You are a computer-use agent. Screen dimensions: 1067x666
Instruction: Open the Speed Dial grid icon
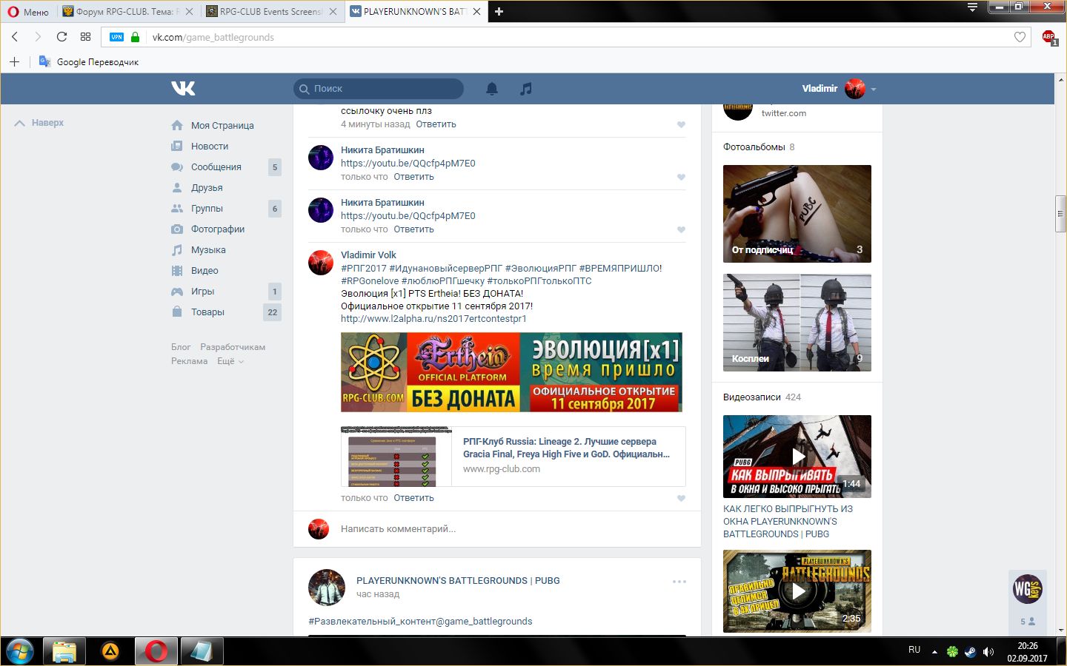(85, 37)
